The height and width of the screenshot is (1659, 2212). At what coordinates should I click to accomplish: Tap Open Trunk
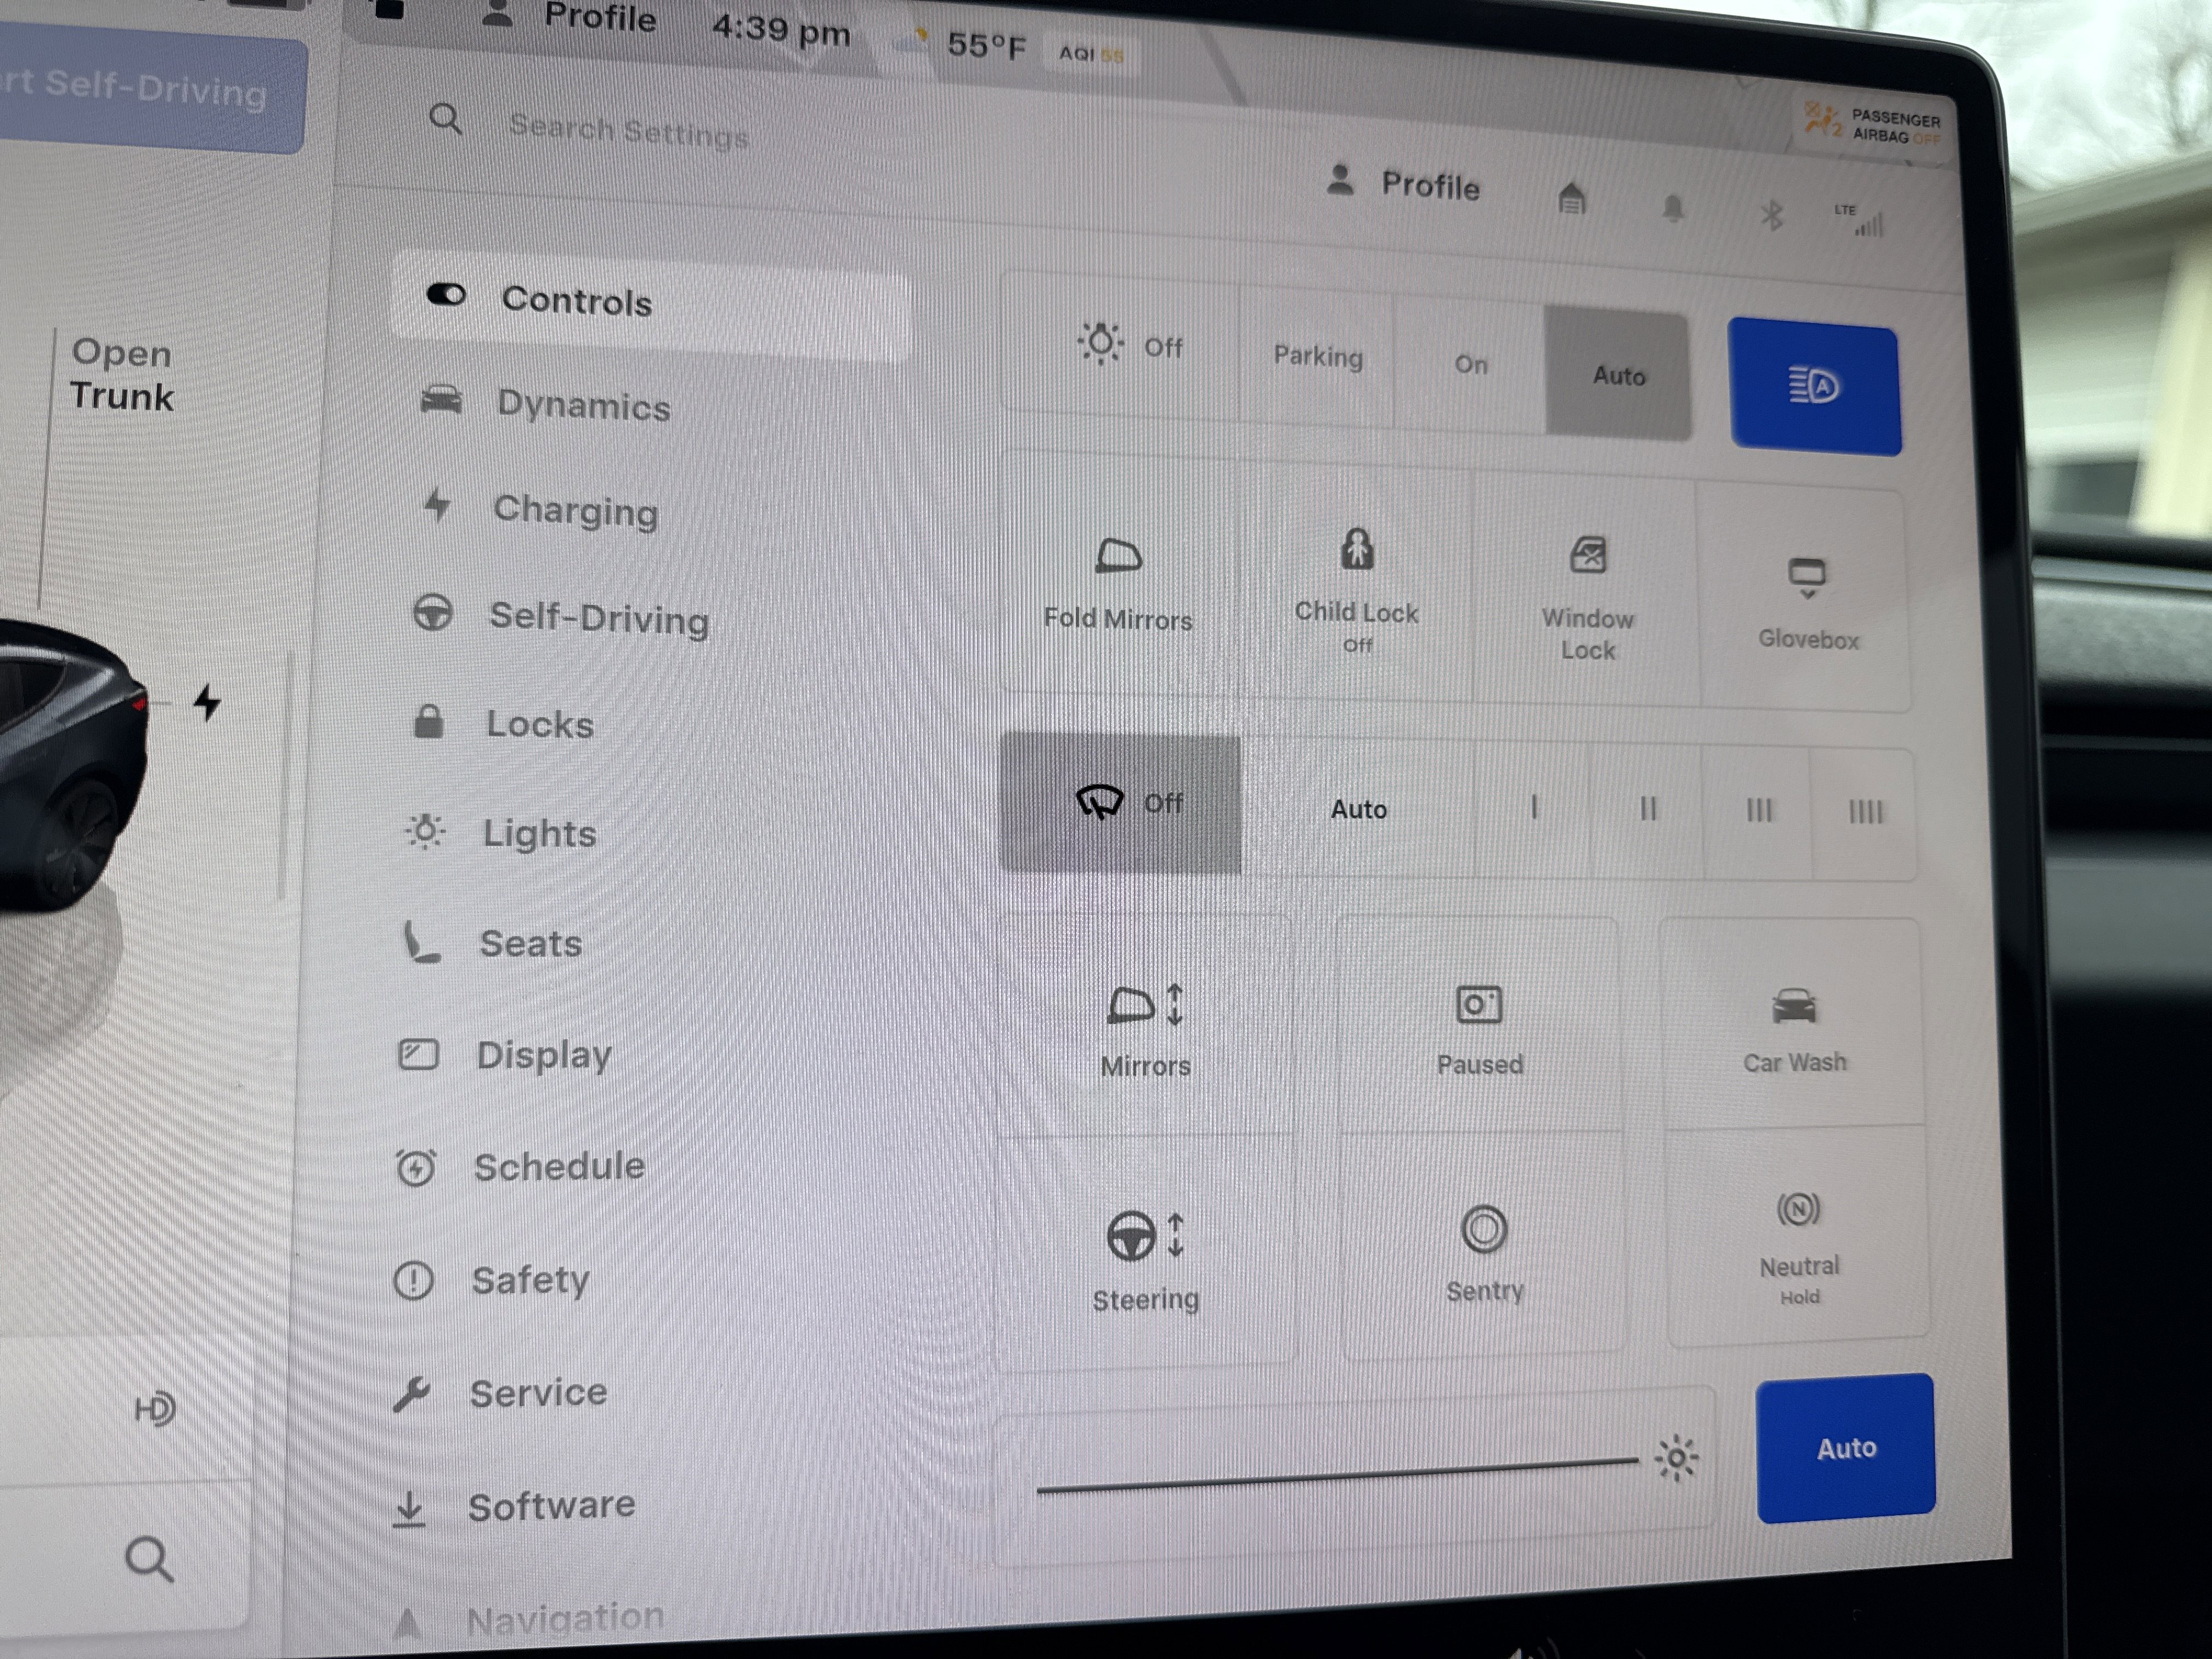click(122, 374)
